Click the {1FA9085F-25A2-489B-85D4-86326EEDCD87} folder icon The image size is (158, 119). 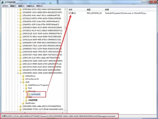[21, 12]
